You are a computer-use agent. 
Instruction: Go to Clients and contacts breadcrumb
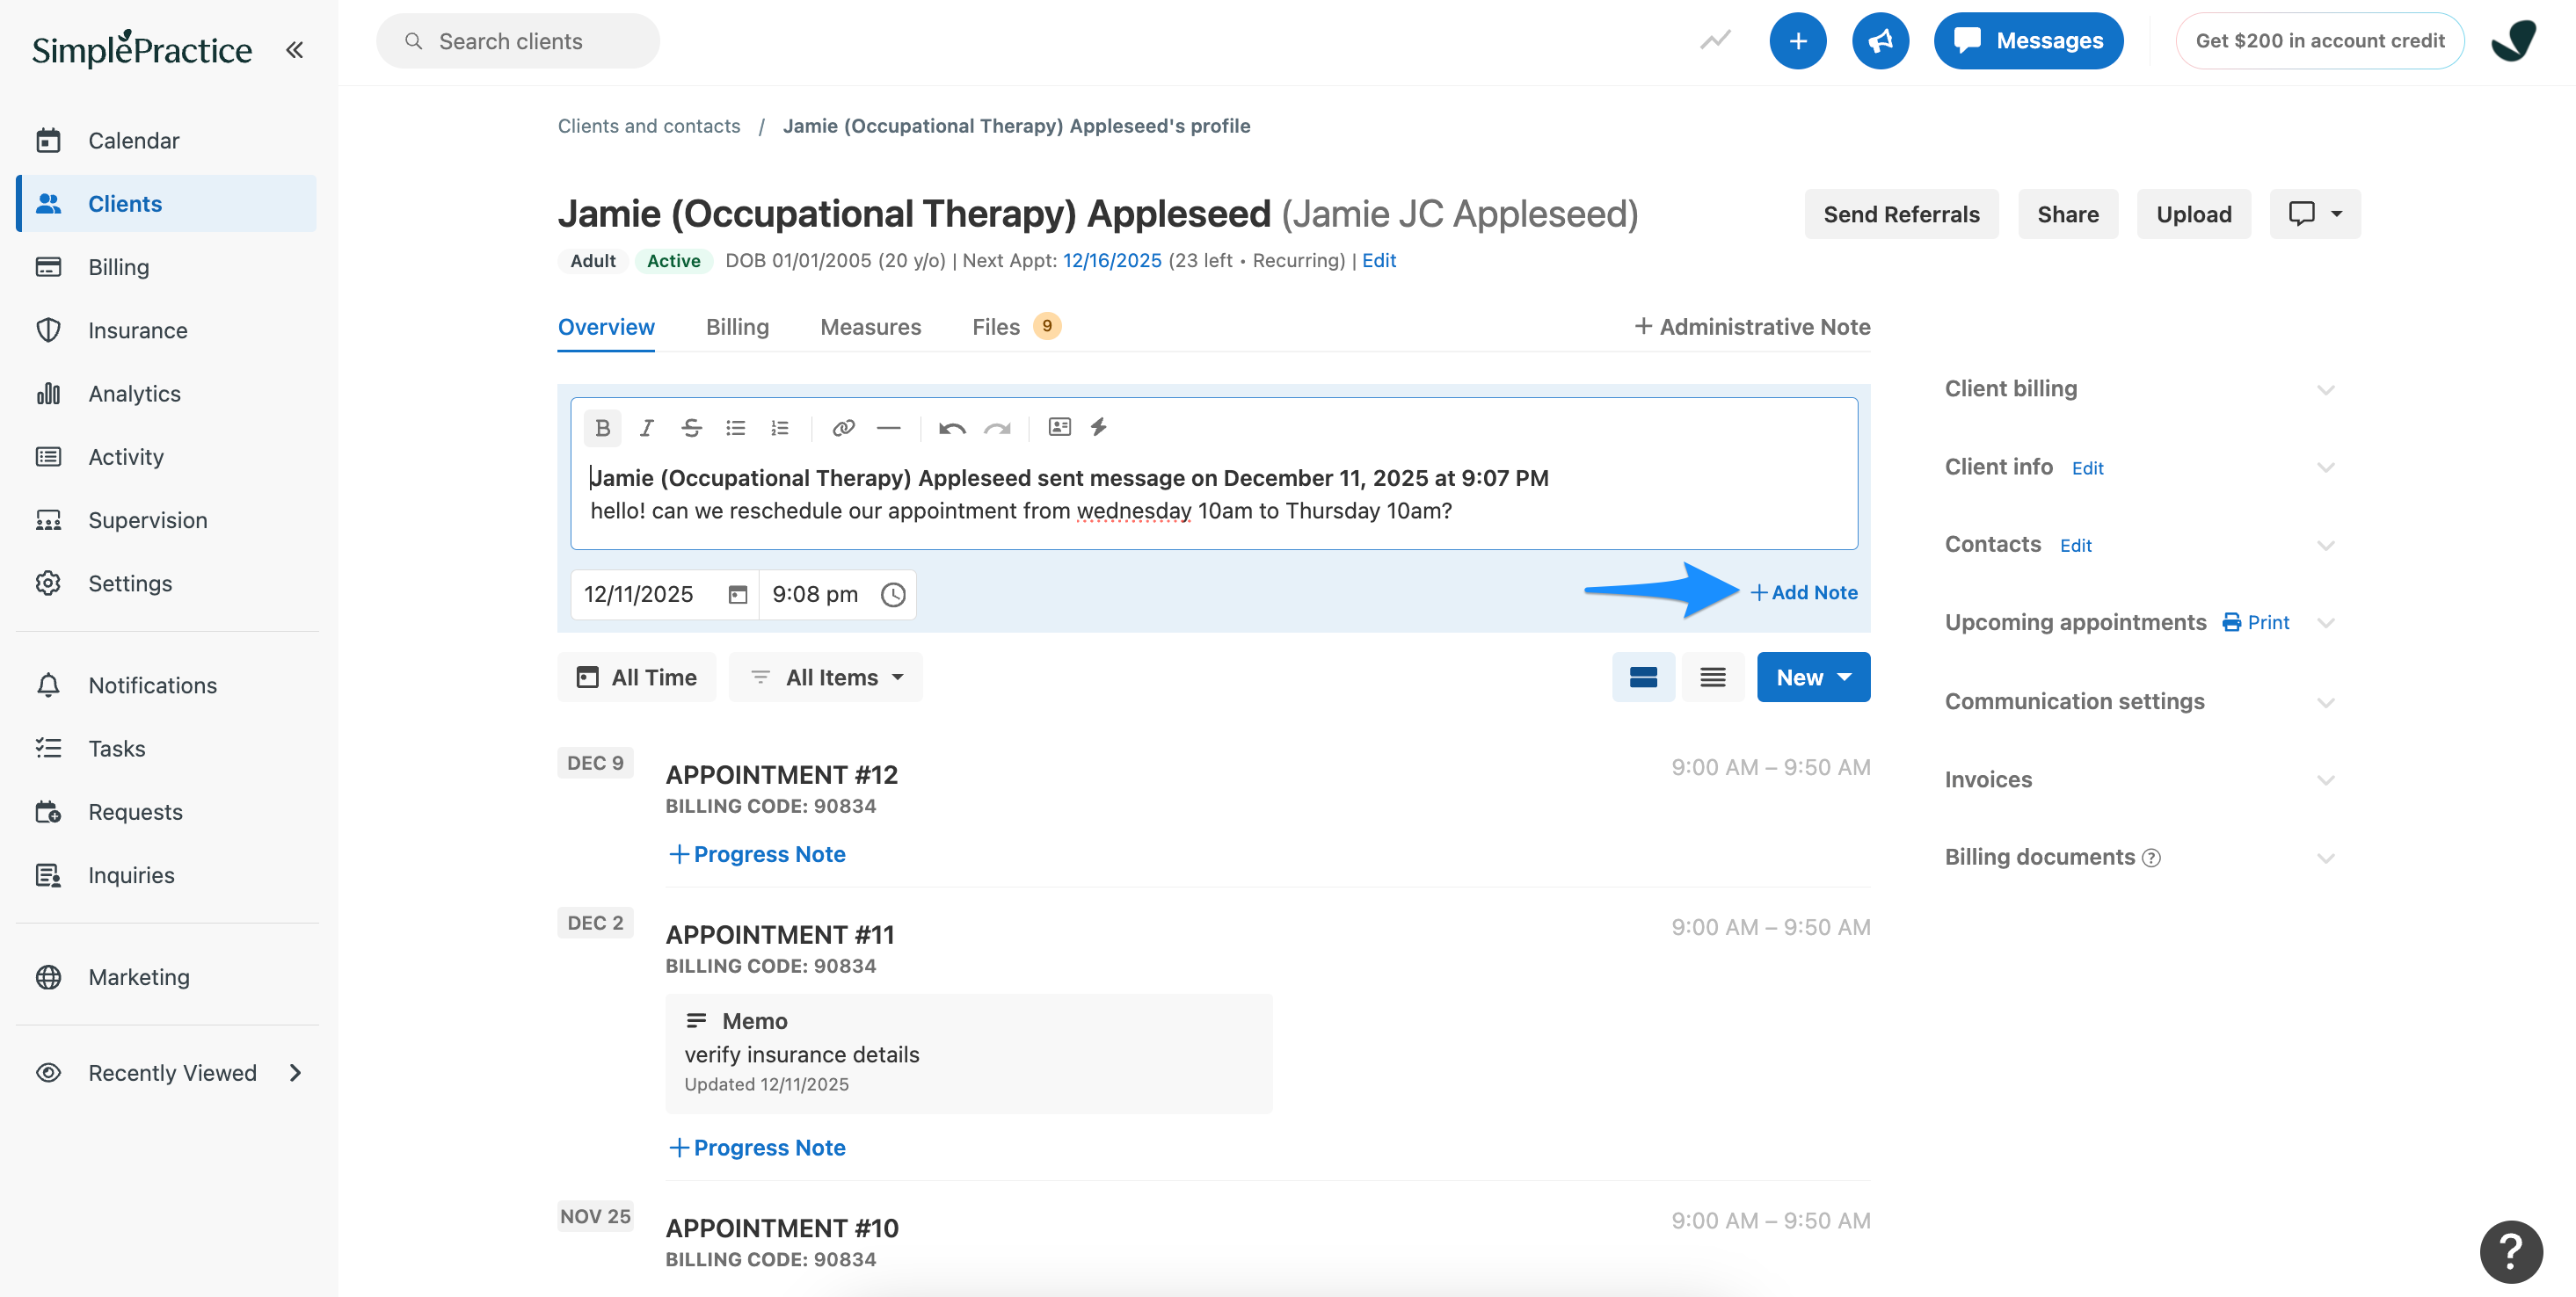[x=649, y=126]
